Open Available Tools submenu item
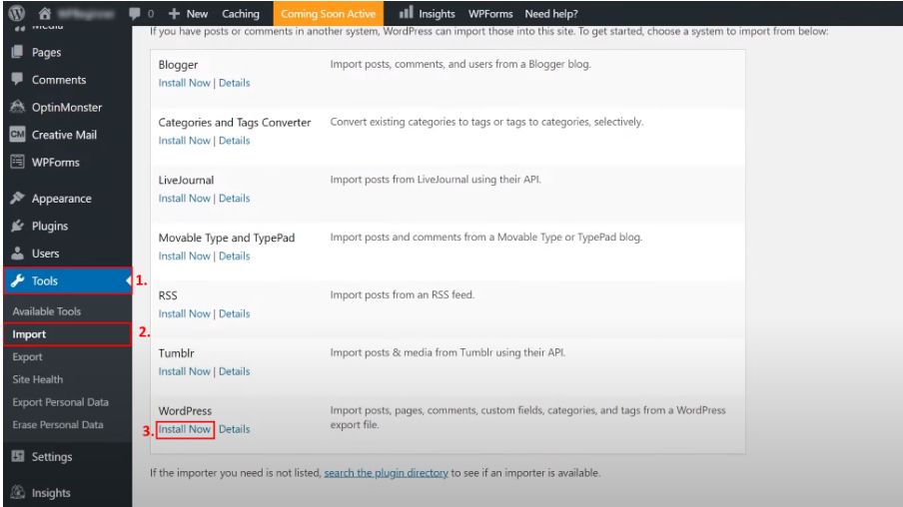The height and width of the screenshot is (507, 903). pos(47,311)
